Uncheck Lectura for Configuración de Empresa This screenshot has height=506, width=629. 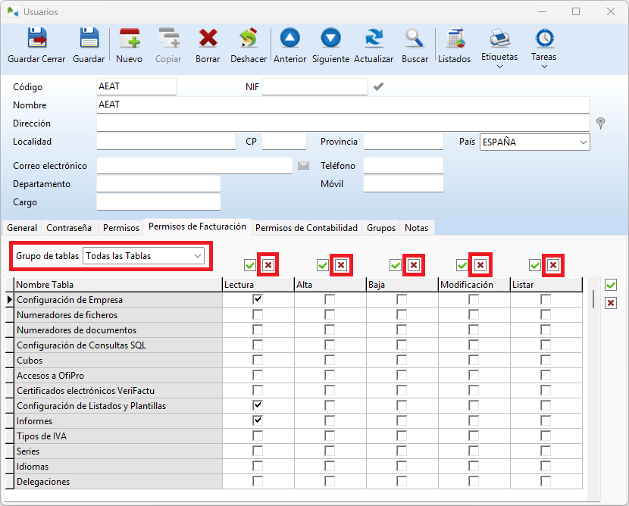(x=258, y=300)
